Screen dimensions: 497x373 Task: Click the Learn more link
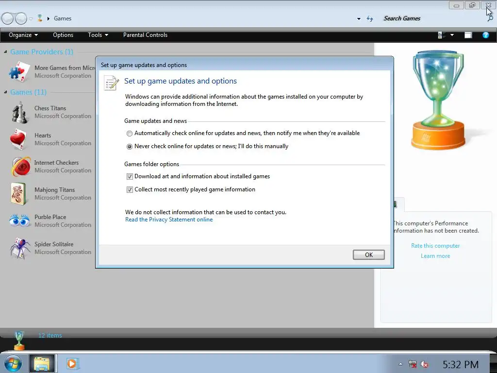[x=435, y=256]
